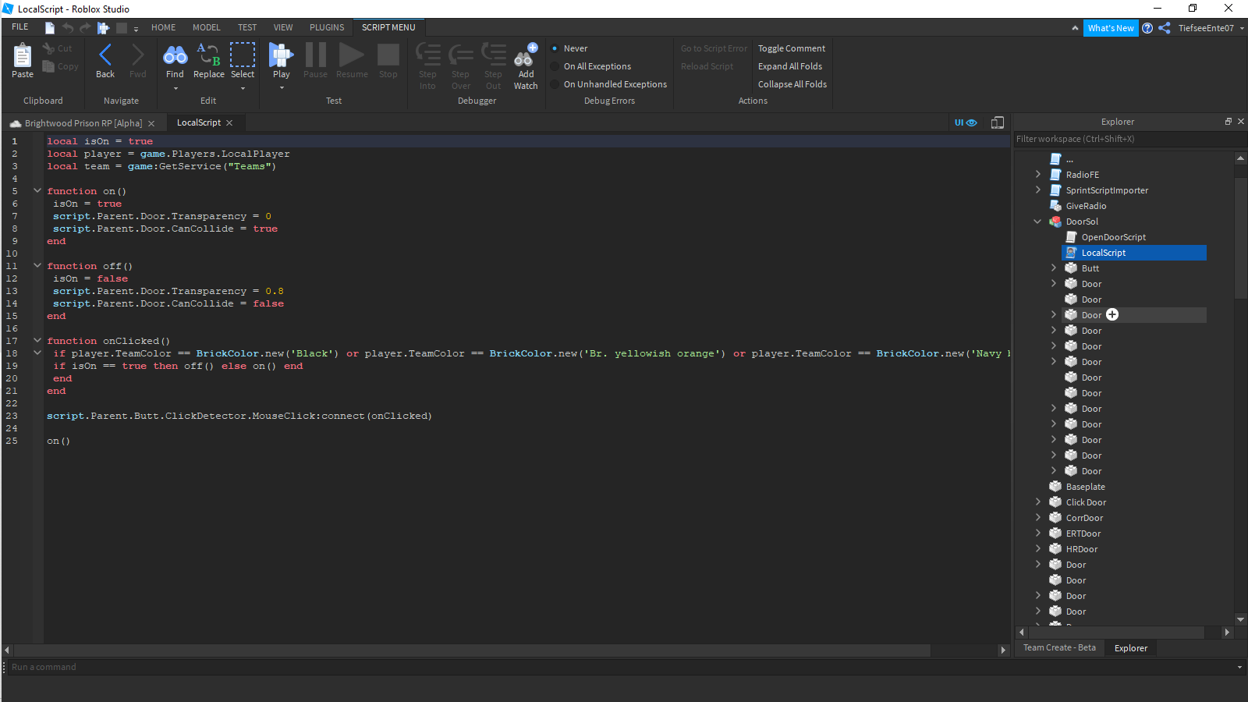Screen dimensions: 1248x702
Task: Click the insert-object plus next to Door
Action: (1112, 314)
